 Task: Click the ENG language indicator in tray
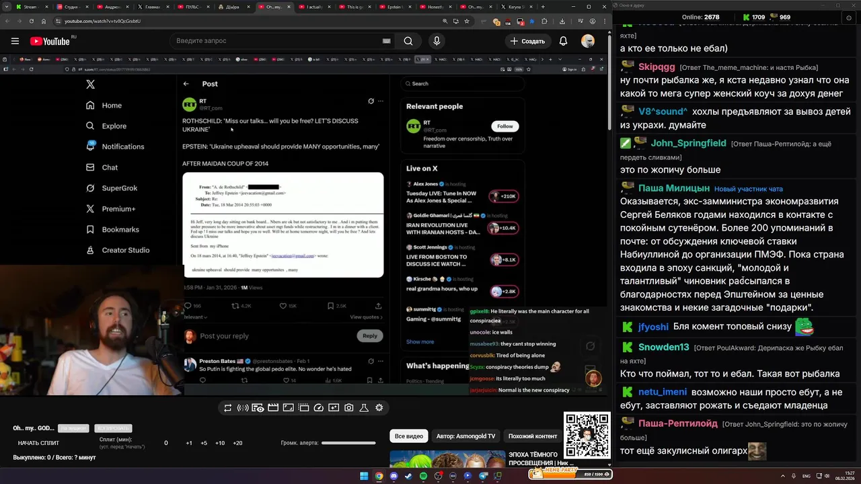pos(806,476)
